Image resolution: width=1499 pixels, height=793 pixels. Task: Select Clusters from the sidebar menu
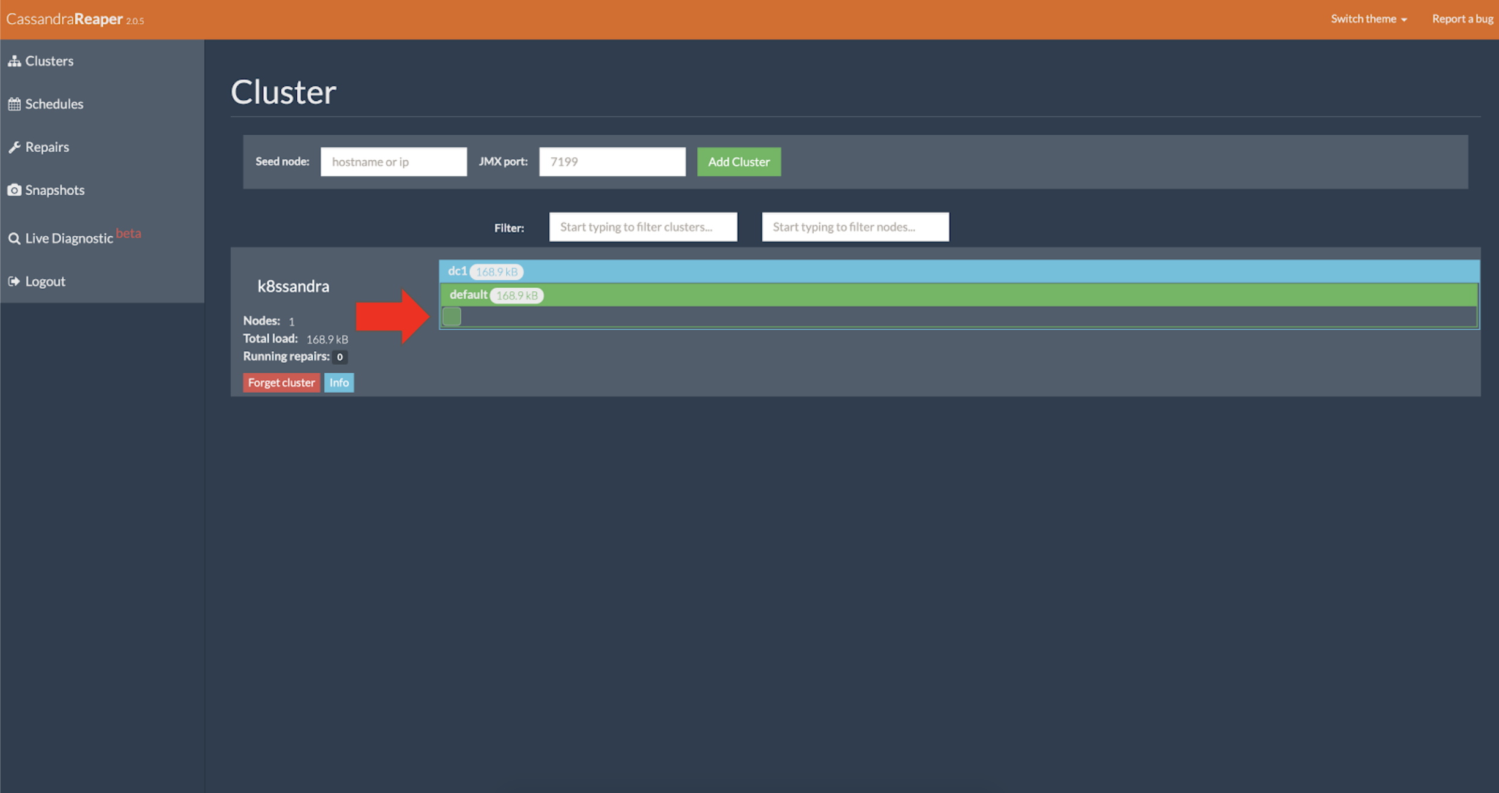tap(51, 61)
